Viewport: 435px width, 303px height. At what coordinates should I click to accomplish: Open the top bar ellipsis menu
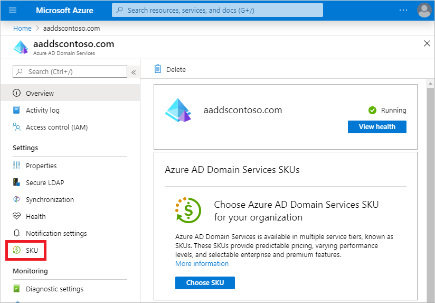403,10
